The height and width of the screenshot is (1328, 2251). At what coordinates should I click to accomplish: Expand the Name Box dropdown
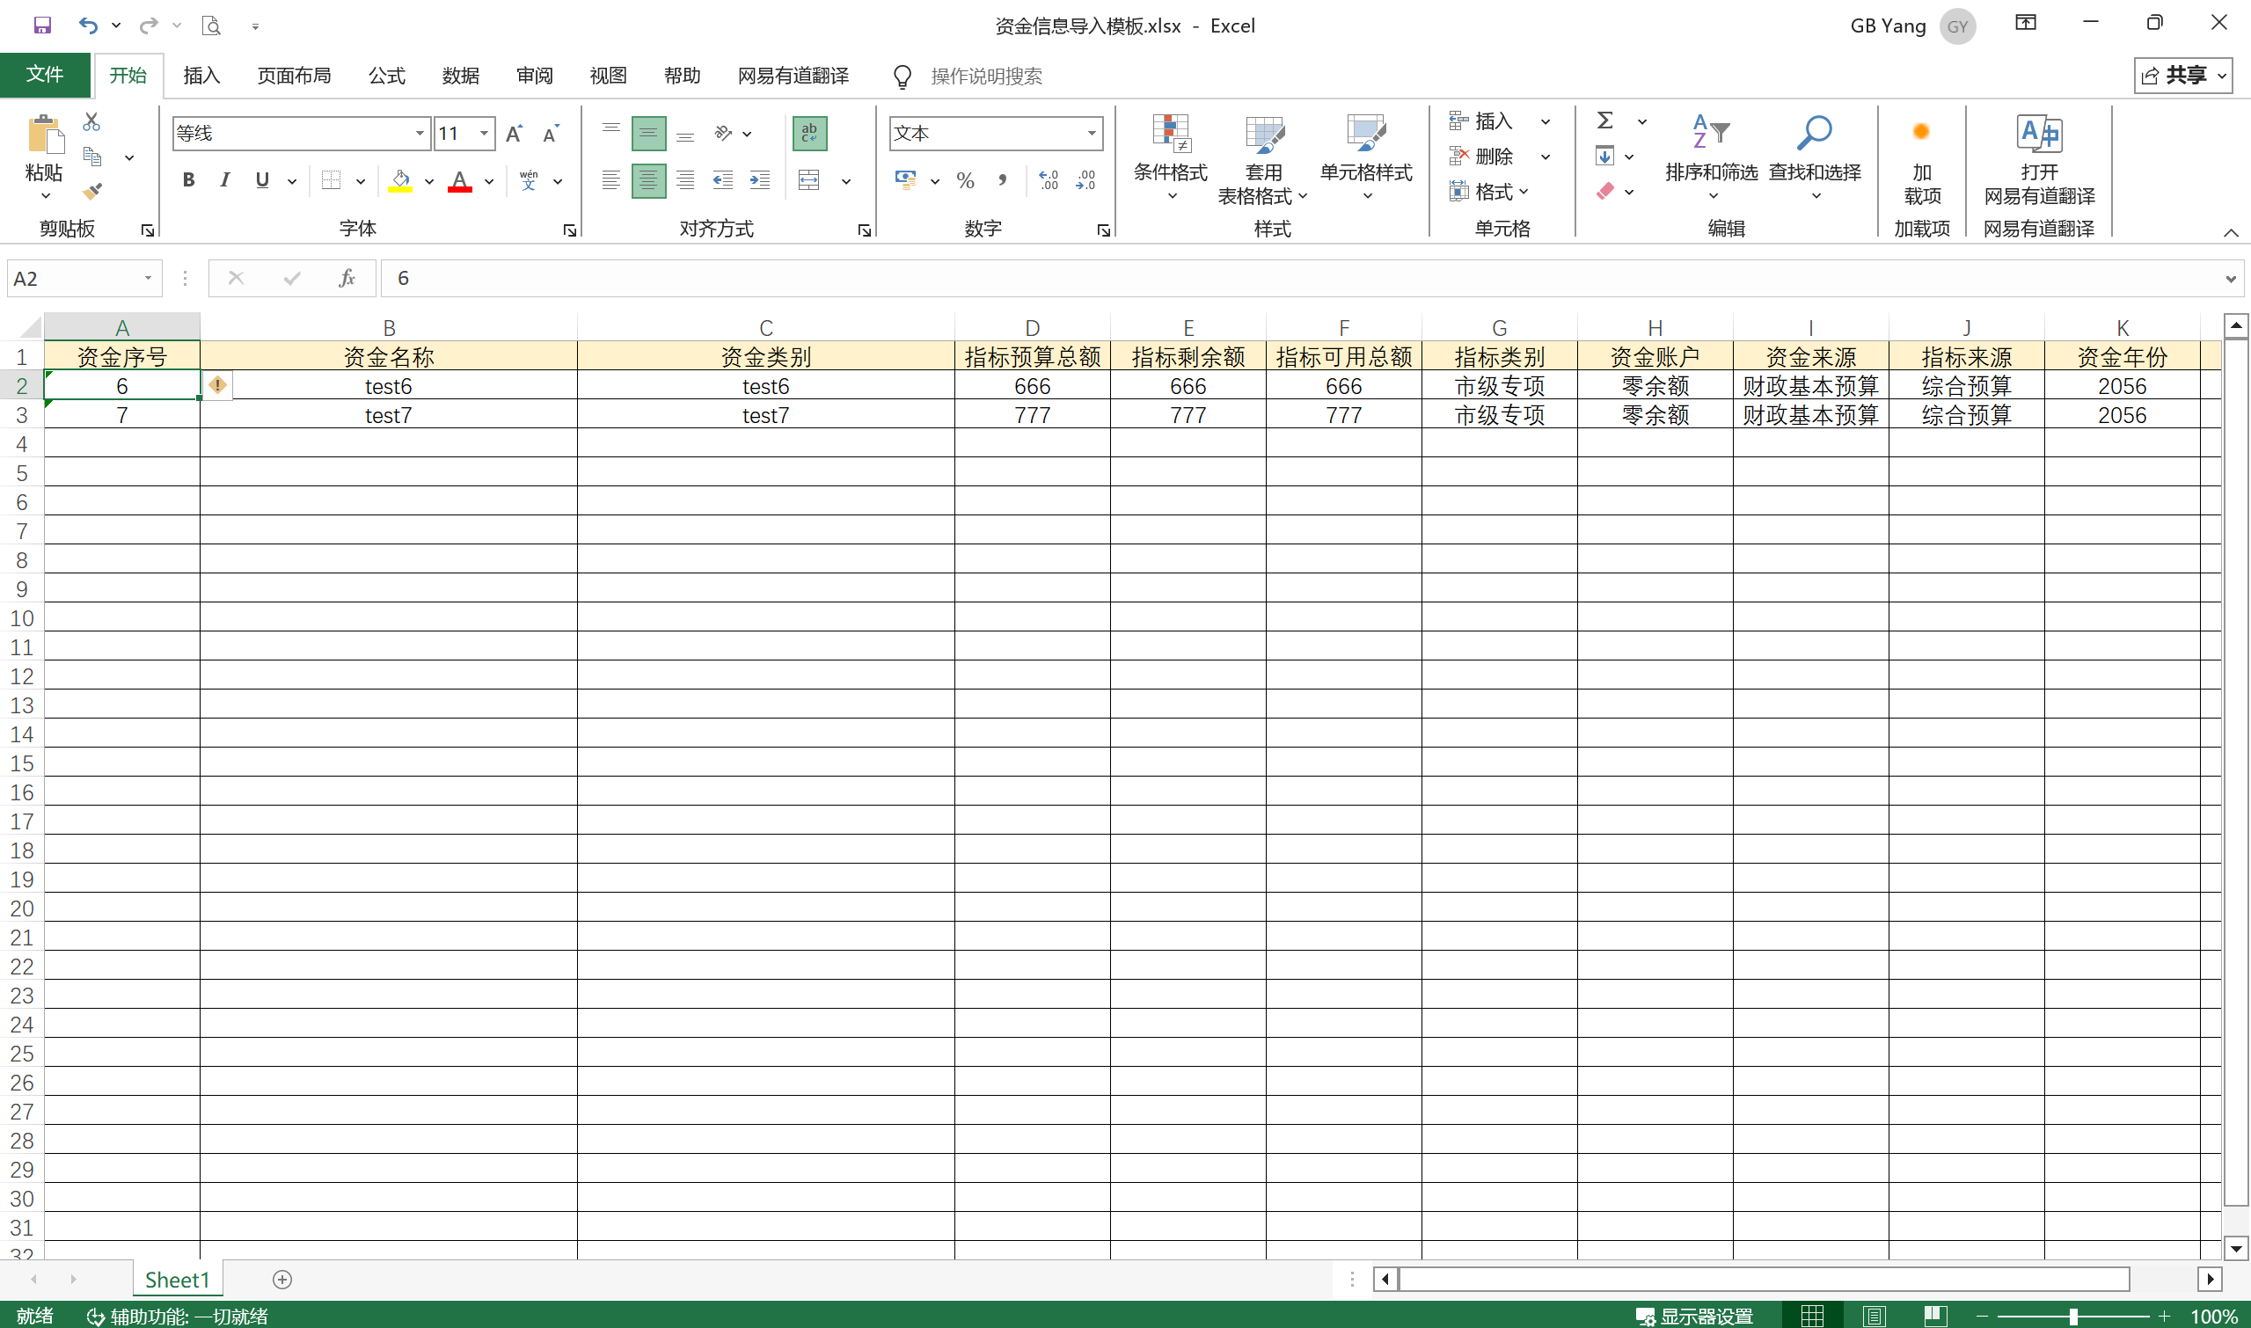coord(148,278)
